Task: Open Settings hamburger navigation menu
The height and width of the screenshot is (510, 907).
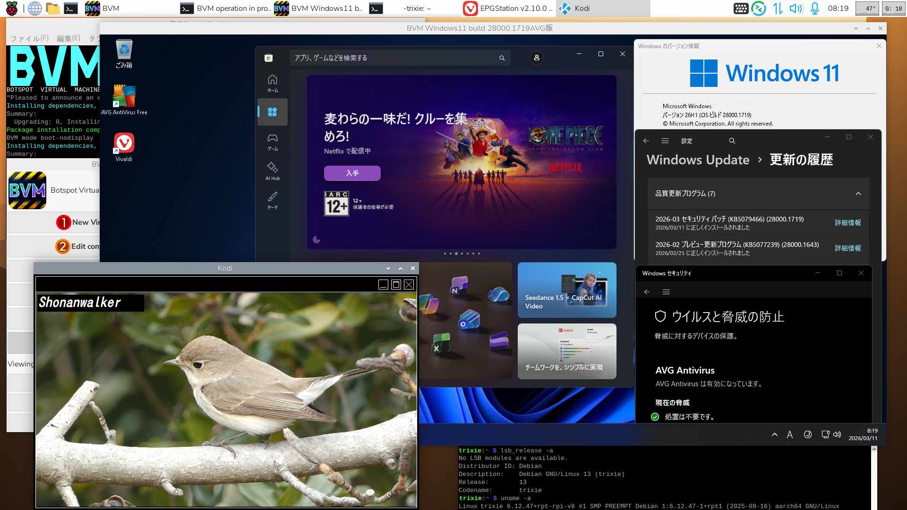Action: (665, 141)
